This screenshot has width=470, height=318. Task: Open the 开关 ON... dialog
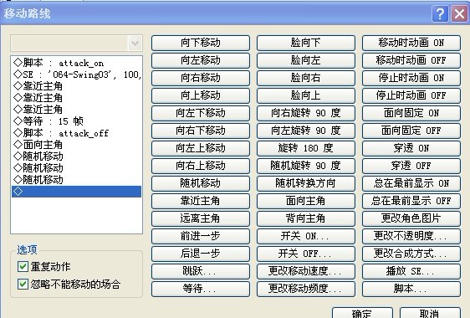[x=306, y=236]
